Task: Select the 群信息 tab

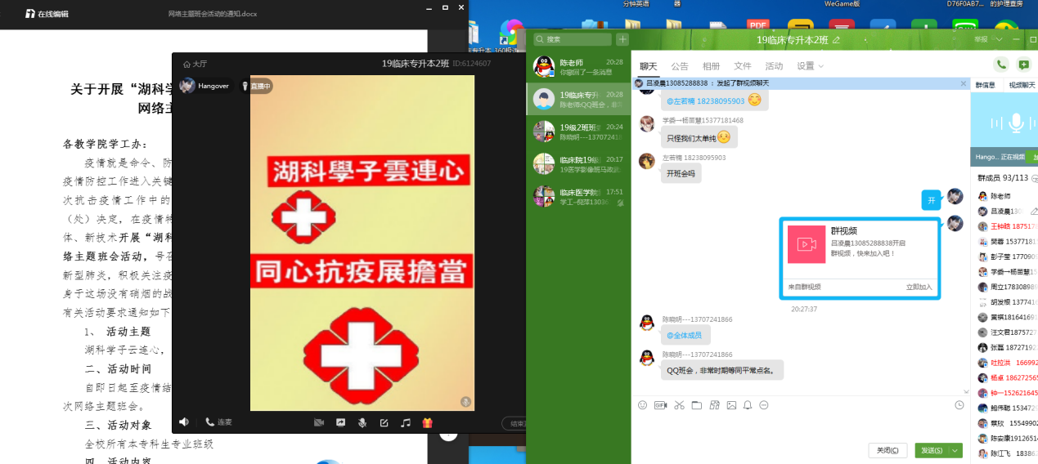Action: click(986, 85)
